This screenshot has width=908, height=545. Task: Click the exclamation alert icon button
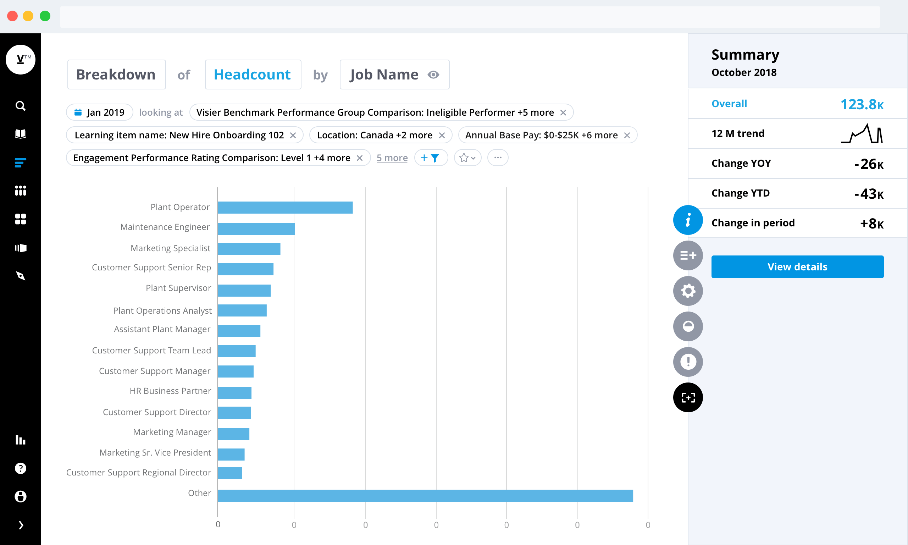(688, 362)
